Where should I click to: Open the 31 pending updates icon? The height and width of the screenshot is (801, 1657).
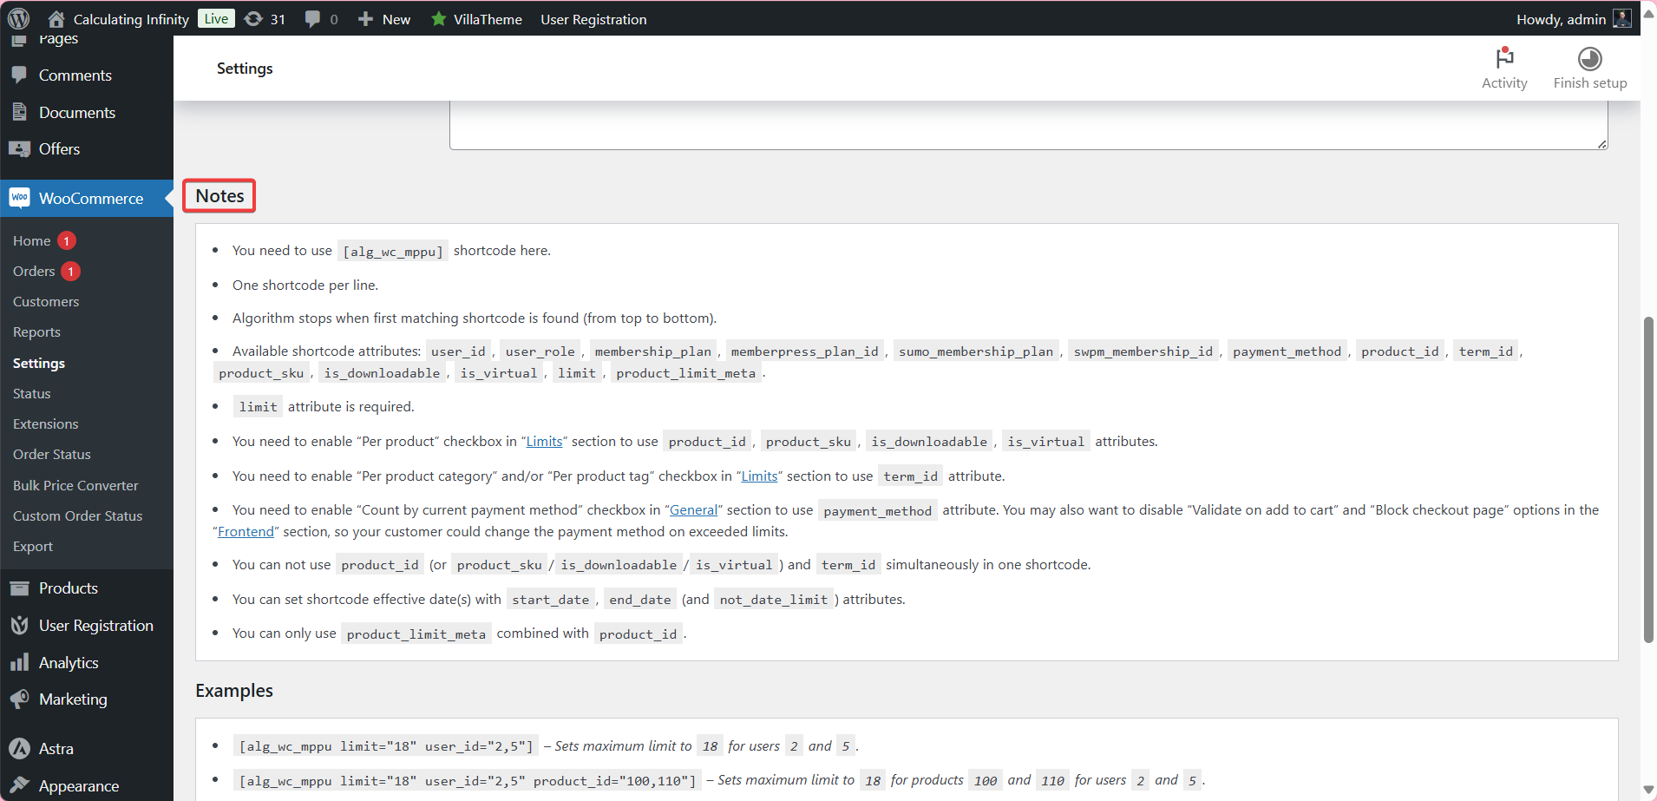tap(265, 19)
